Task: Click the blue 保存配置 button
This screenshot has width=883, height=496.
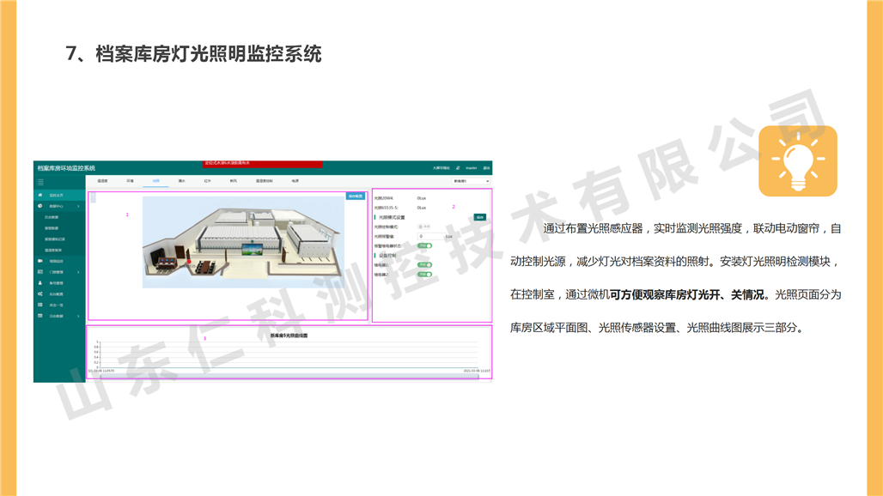Action: coord(356,197)
